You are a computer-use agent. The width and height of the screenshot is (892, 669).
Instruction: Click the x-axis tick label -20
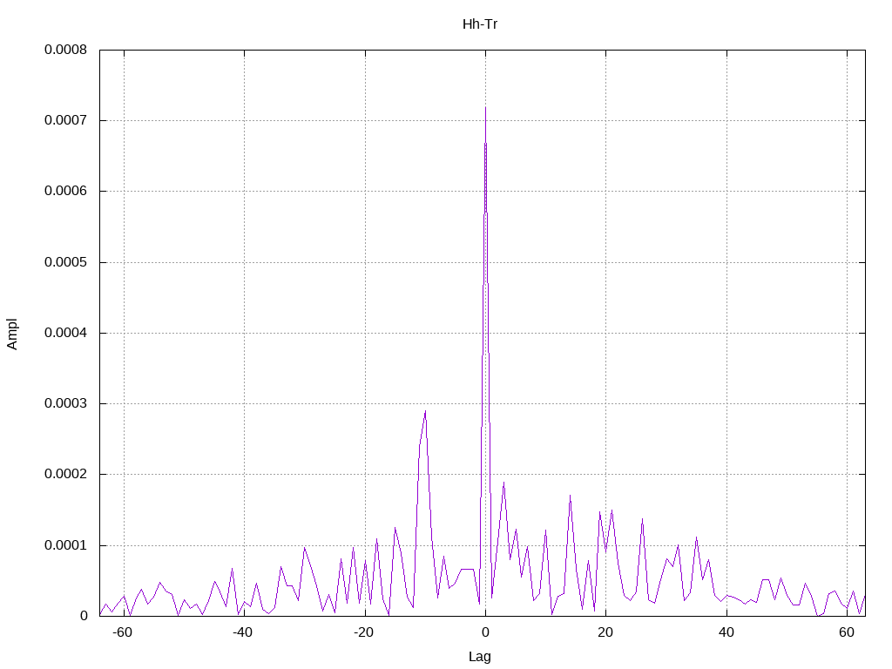[363, 632]
